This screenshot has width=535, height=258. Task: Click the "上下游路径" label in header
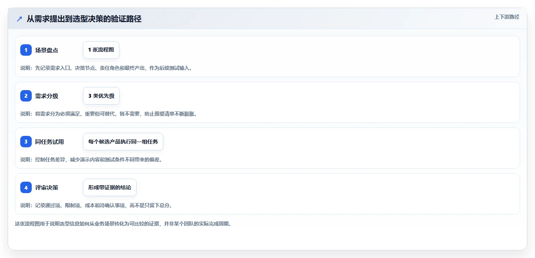(507, 17)
